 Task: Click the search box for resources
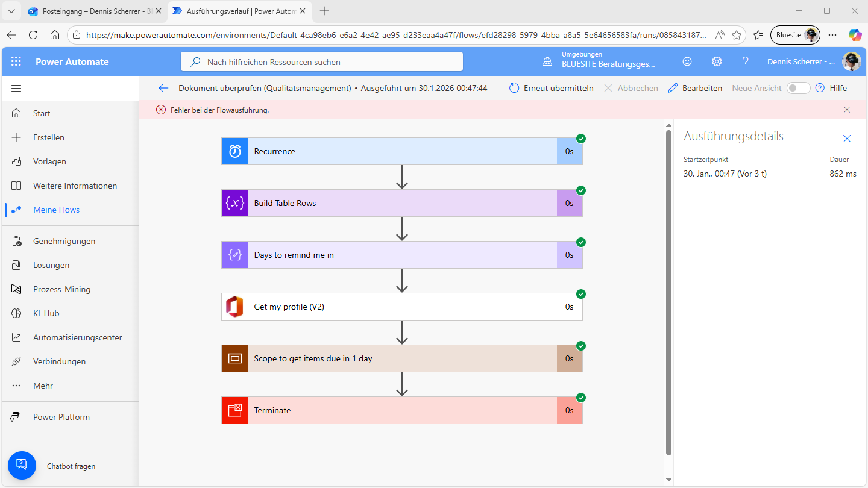click(x=322, y=62)
